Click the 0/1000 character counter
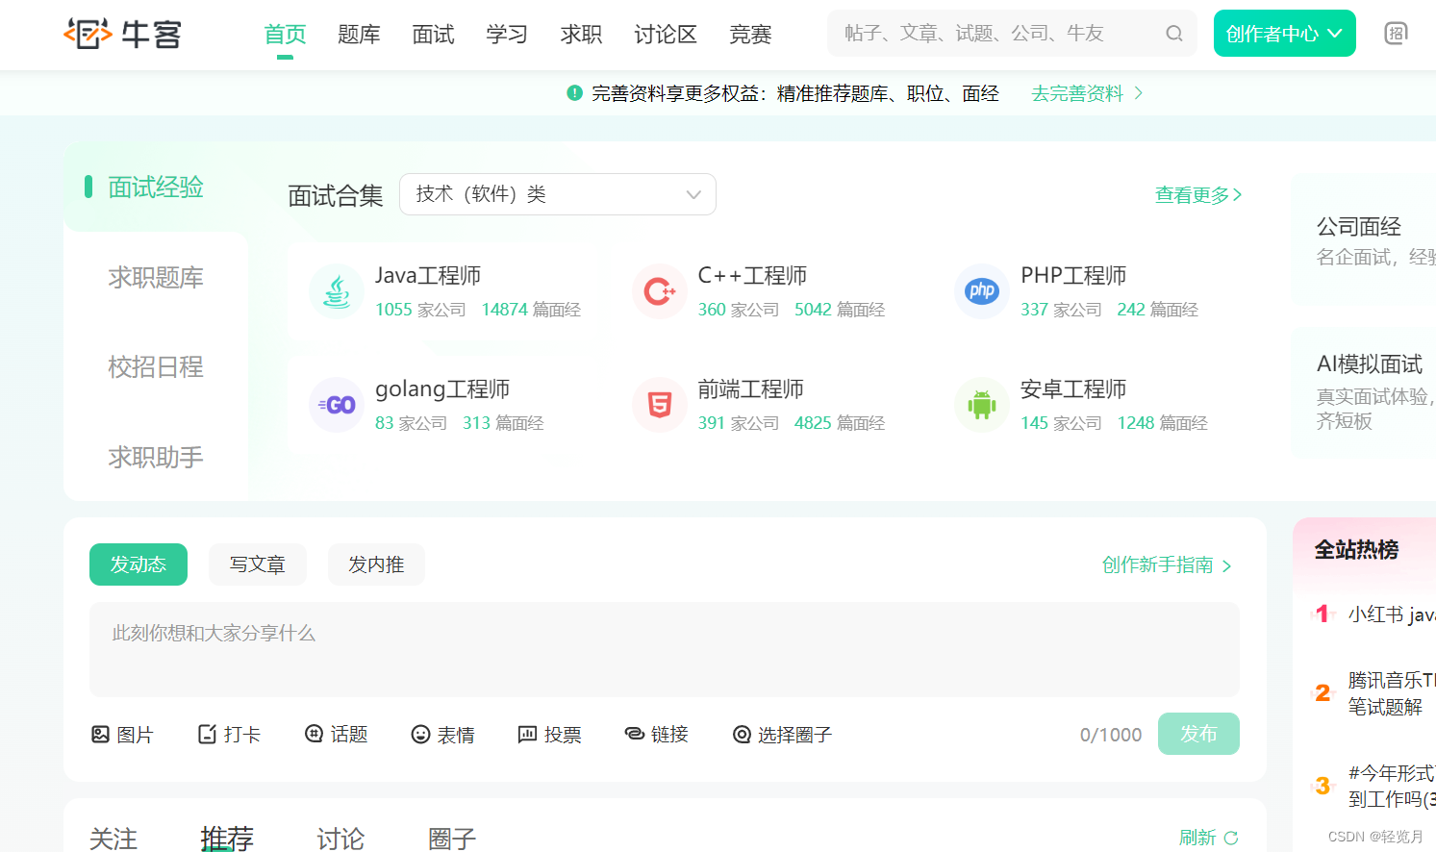Viewport: 1436px width, 852px height. [x=1111, y=735]
